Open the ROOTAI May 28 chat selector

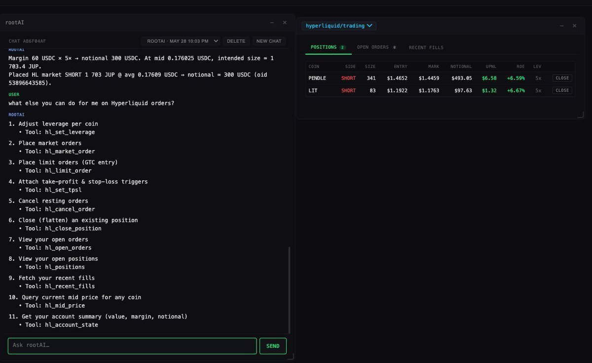click(x=181, y=41)
